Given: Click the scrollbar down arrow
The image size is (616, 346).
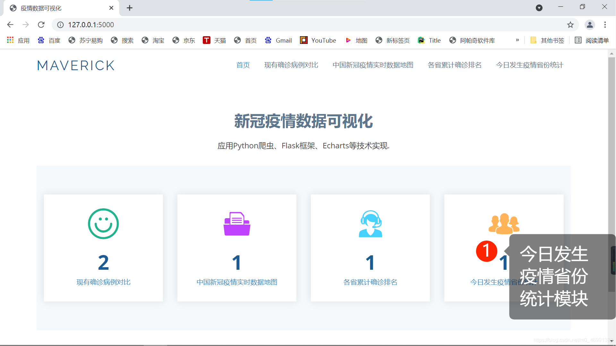Looking at the screenshot, I should (612, 341).
